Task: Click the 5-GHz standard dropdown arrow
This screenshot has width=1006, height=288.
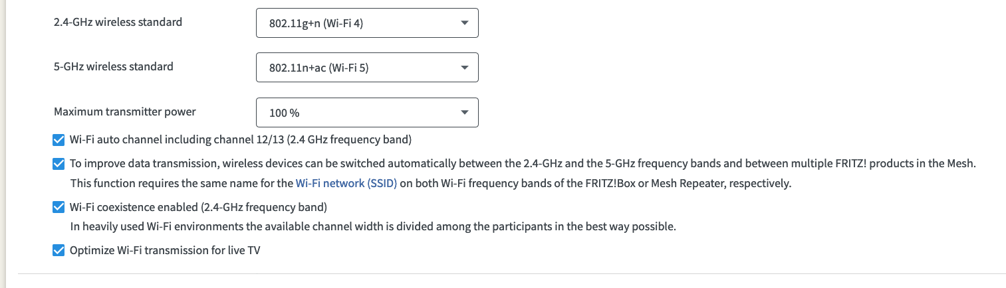Action: pos(464,68)
